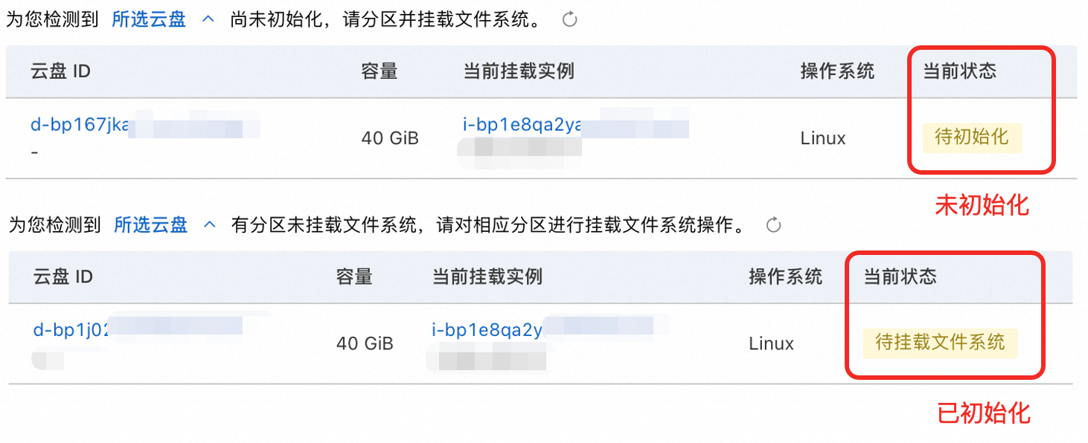Click refresh icon beside the uninitialized disk message
Viewport: 1088px width, 443px height.
click(x=570, y=19)
